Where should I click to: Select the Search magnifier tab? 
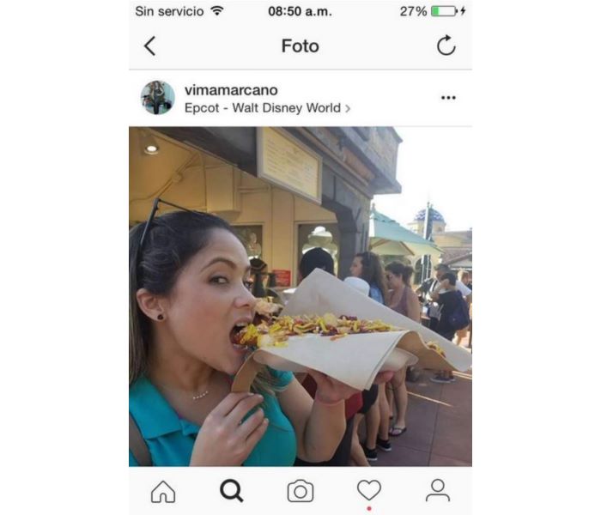(231, 491)
